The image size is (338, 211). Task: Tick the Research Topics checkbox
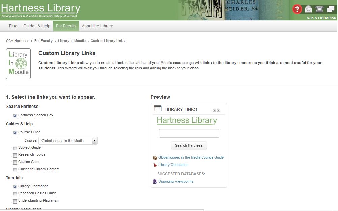tap(15, 155)
